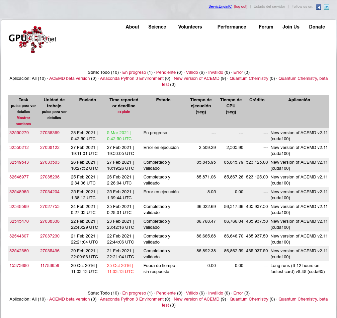Click the log out link
Viewport: 337px width, 318px height.
[x=241, y=6]
